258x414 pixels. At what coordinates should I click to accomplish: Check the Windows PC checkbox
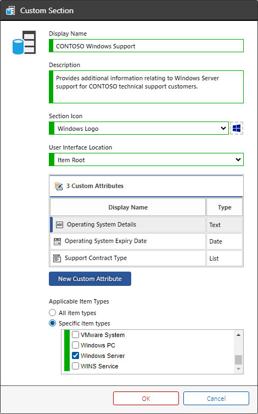pos(76,345)
